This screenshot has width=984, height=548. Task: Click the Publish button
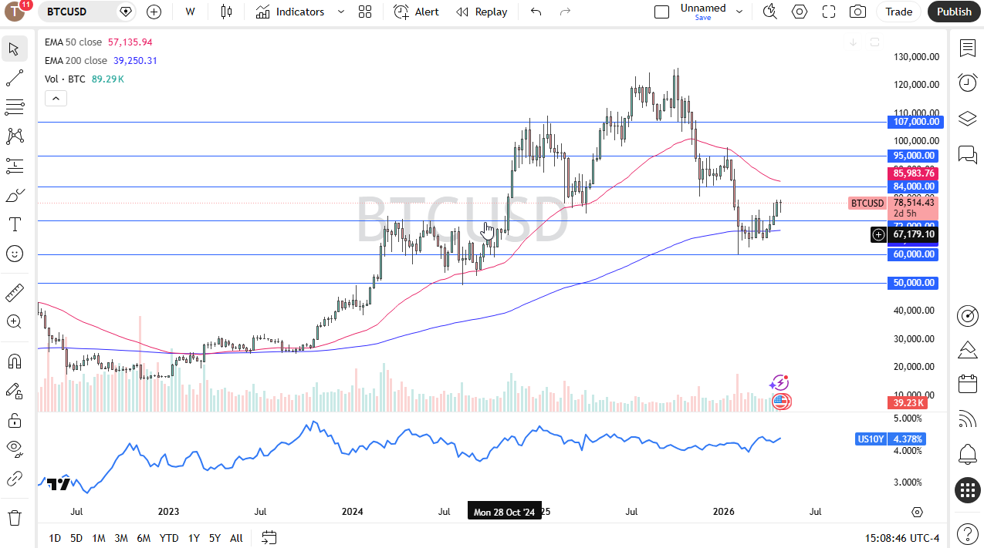954,12
